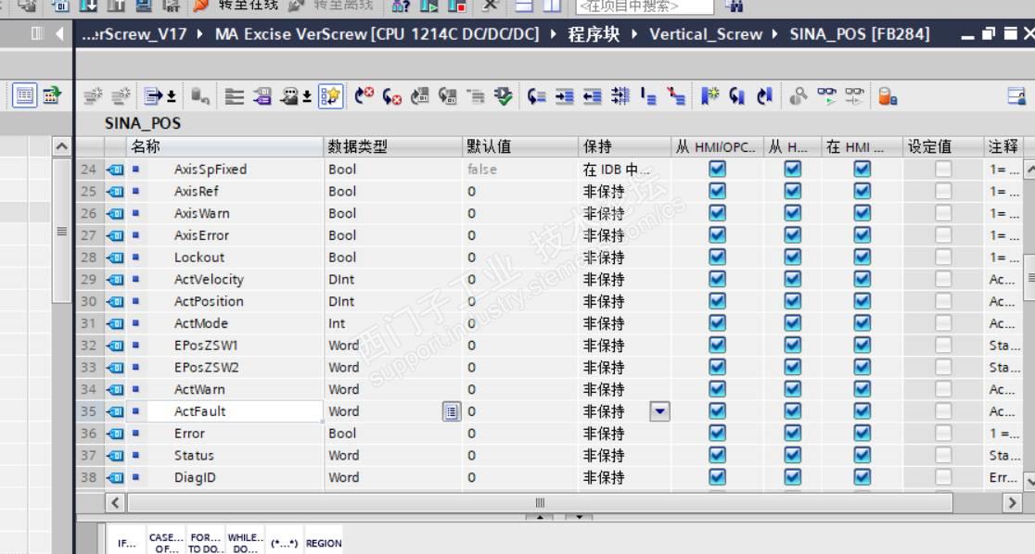Click the collapse-all lines icon in toolbar
The width and height of the screenshot is (1035, 554).
(235, 97)
